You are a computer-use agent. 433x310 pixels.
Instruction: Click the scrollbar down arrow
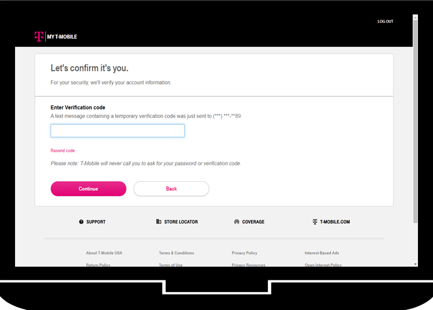[x=415, y=264]
